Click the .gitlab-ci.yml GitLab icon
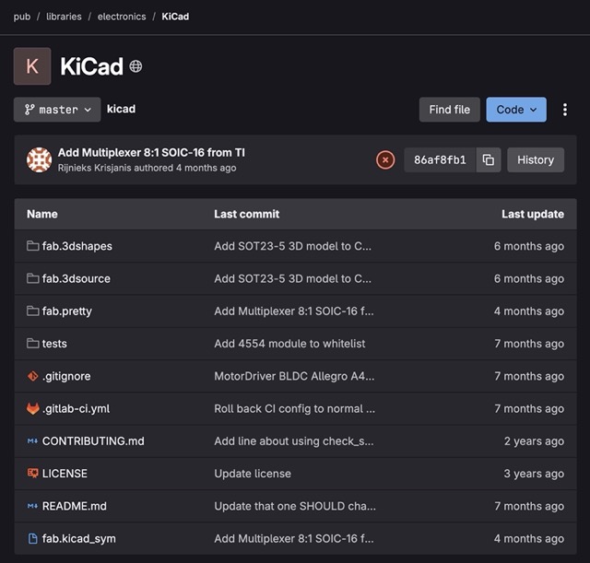This screenshot has height=563, width=590. click(33, 408)
